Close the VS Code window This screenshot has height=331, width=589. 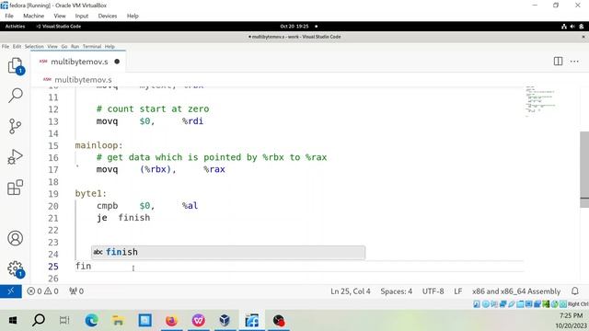[x=583, y=37]
